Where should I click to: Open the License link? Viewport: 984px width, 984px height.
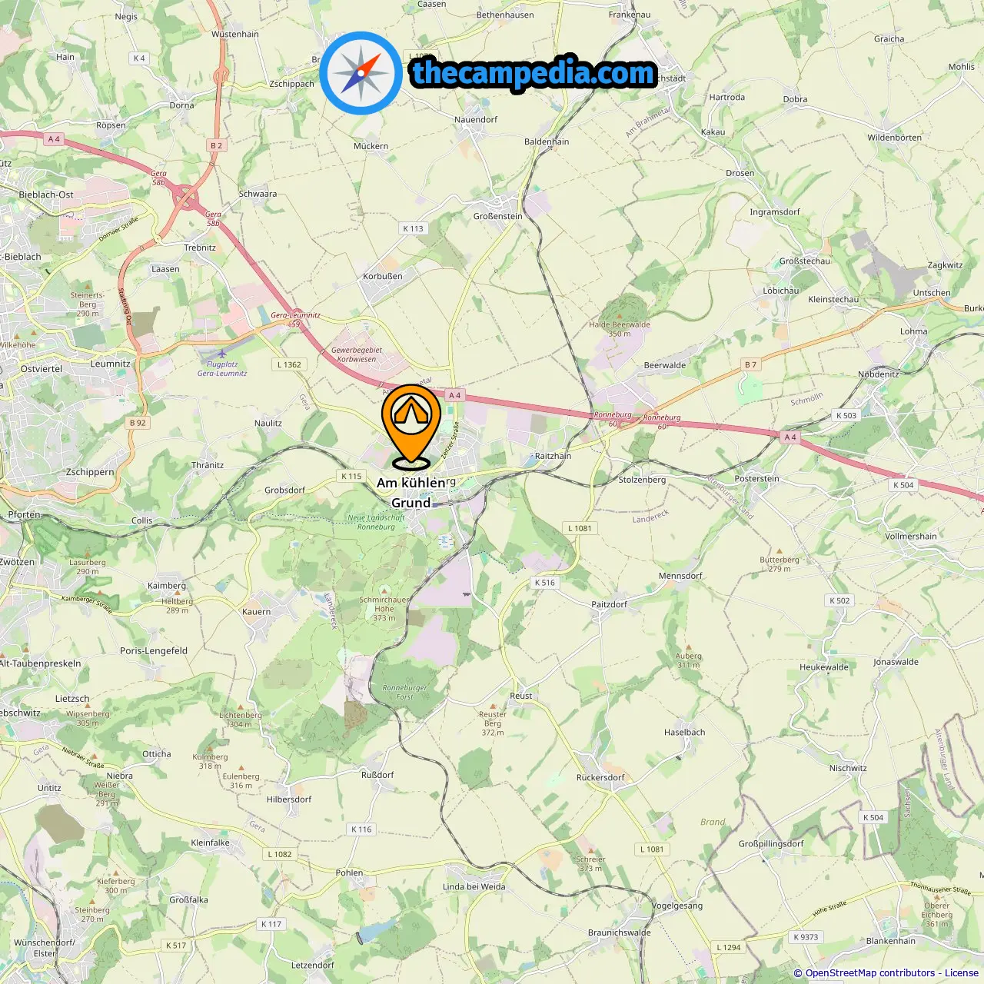(961, 972)
